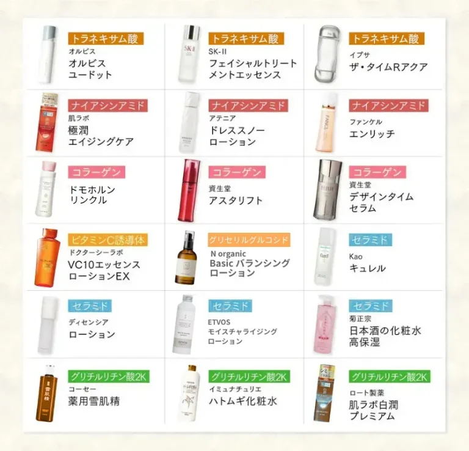The image size is (469, 451).
Task: Click the 雪肌精 brown bottle image
Action: tap(47, 393)
